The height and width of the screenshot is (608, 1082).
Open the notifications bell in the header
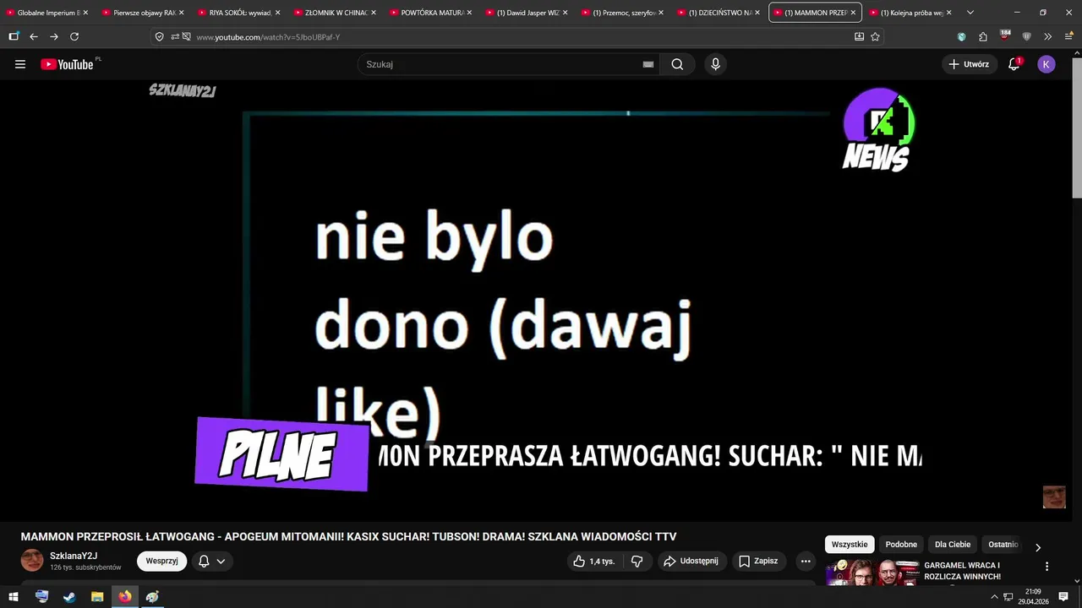tap(1014, 64)
